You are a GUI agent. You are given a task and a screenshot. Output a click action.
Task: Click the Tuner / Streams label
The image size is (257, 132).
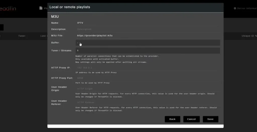pos(62,51)
